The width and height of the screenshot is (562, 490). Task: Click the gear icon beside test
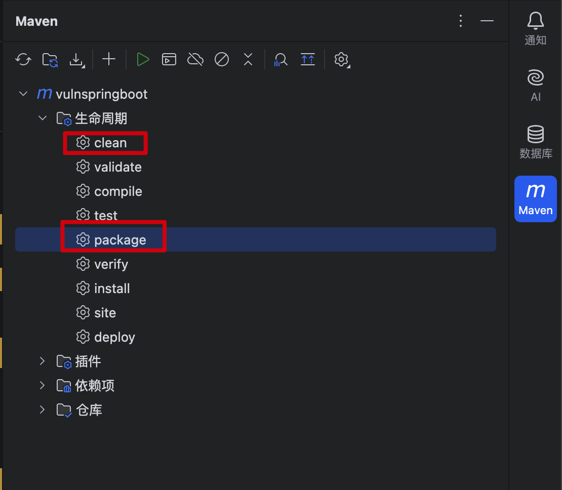[83, 215]
